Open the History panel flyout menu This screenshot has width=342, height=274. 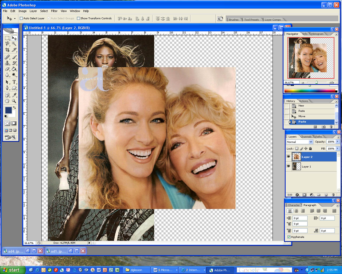[336, 101]
